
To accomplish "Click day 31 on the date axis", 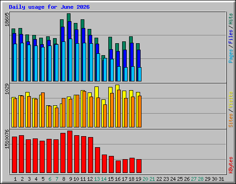I will coord(221,179).
